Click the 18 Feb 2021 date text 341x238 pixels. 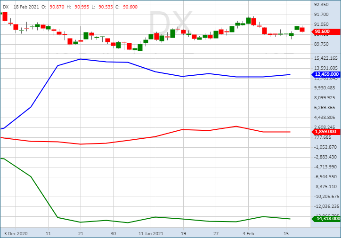point(26,7)
